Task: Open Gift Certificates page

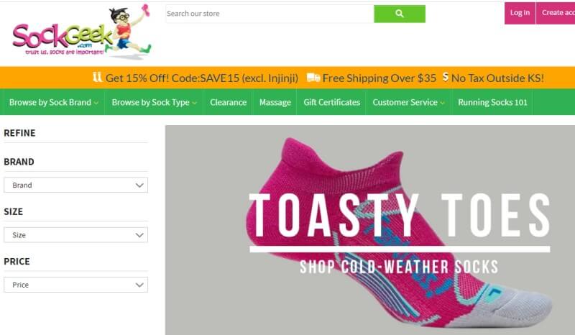Action: pos(331,102)
